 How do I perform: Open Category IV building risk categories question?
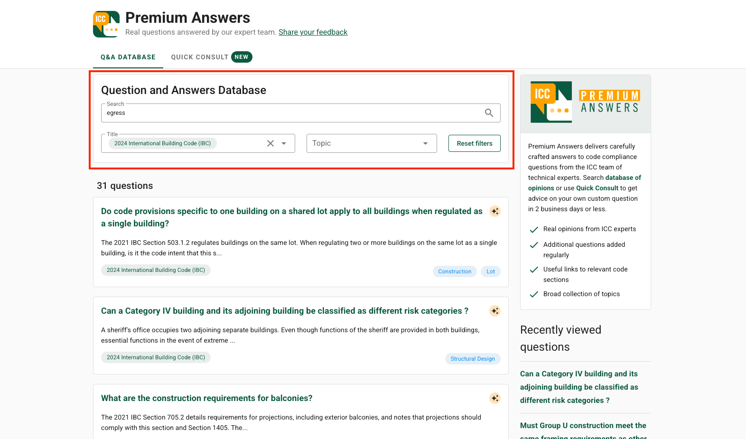pos(285,311)
